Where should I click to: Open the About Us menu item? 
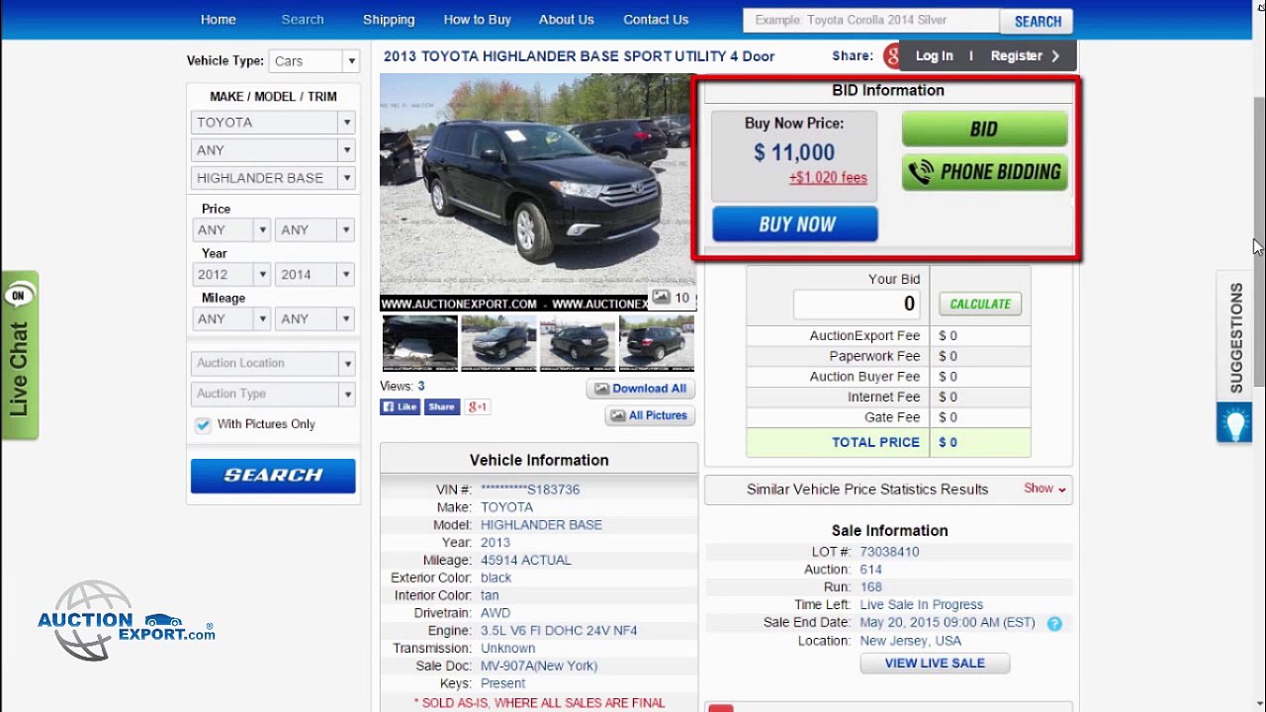coord(566,20)
